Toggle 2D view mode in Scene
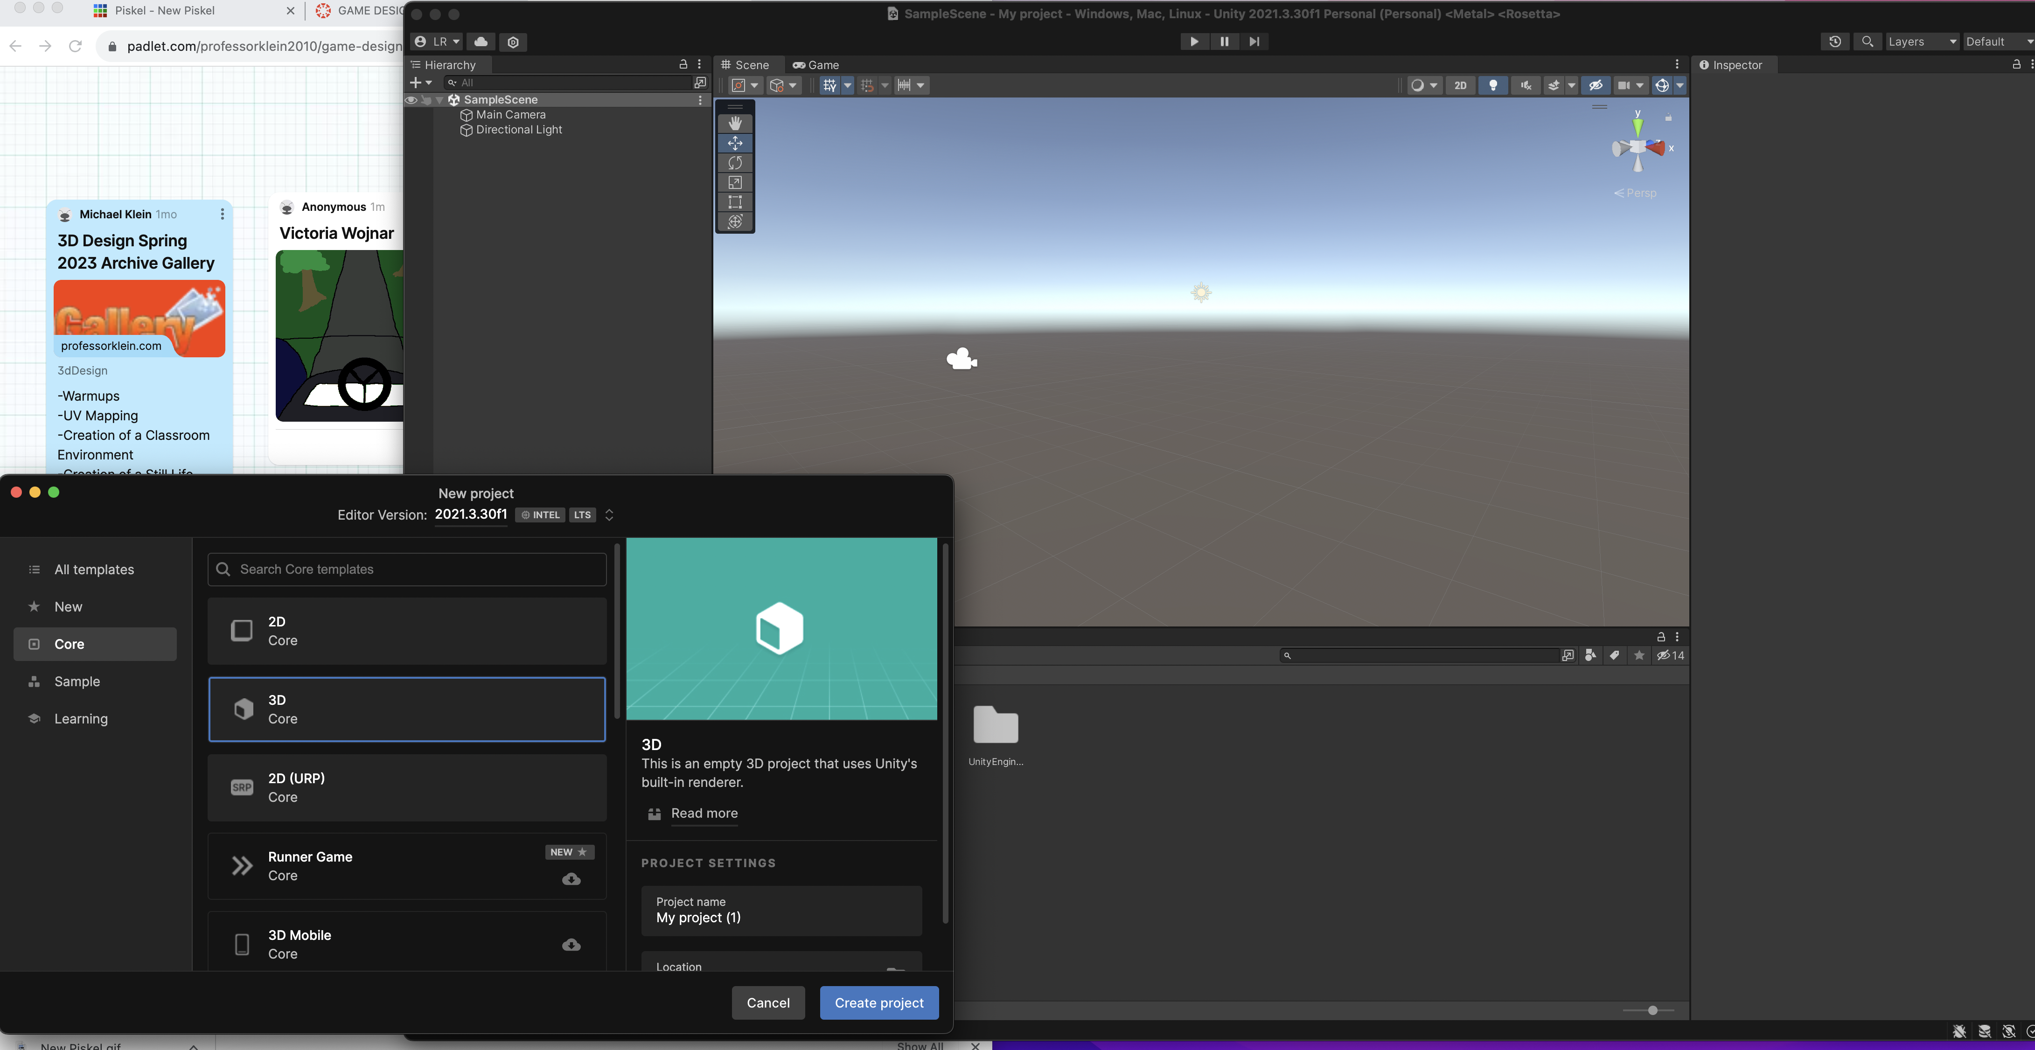The height and width of the screenshot is (1050, 2035). [1461, 85]
